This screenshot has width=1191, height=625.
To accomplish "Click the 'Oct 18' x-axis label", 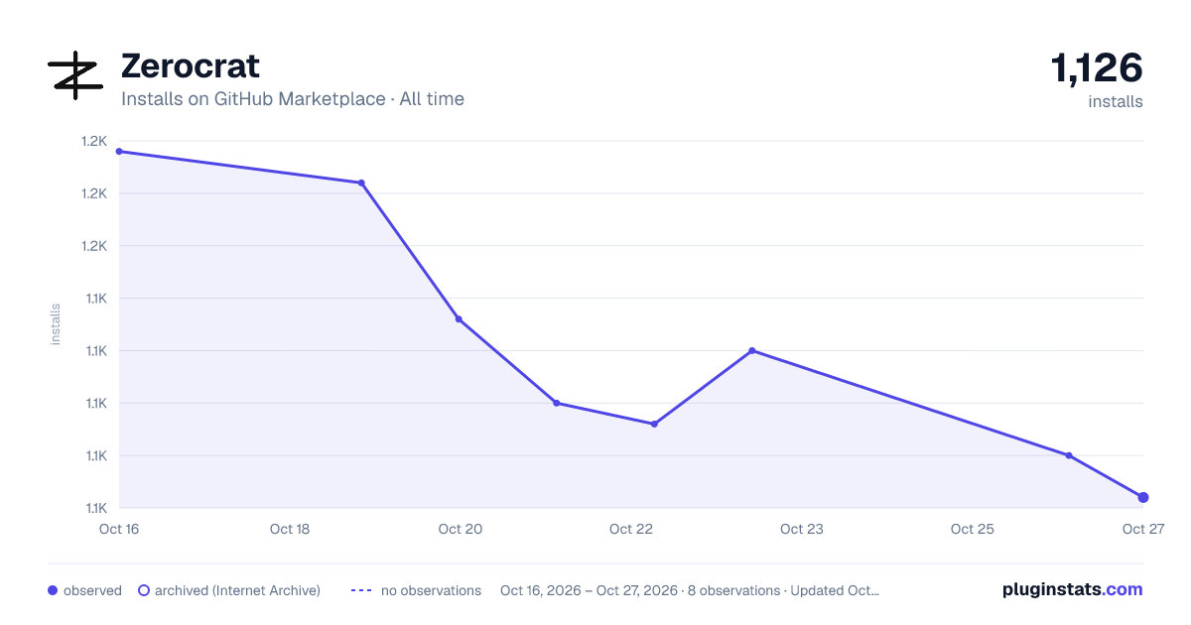I will (290, 529).
